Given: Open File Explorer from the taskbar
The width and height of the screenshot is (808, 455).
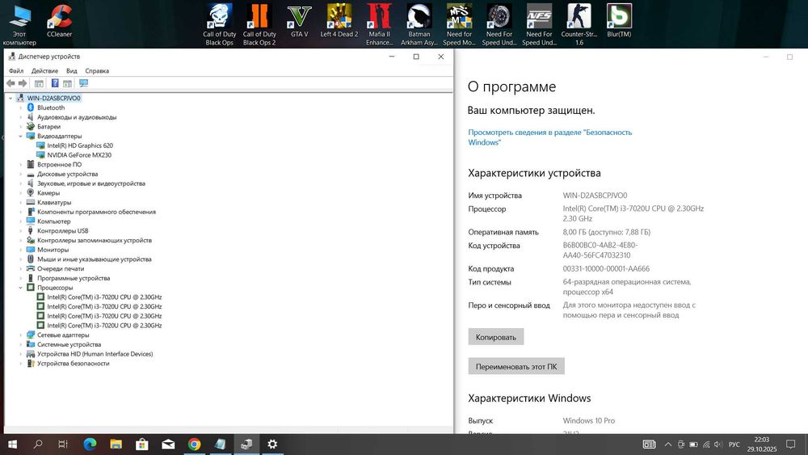Looking at the screenshot, I should (116, 444).
